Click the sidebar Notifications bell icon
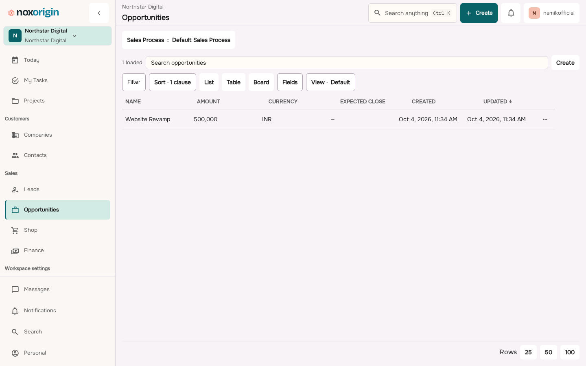Image resolution: width=586 pixels, height=366 pixels. pyautogui.click(x=15, y=311)
